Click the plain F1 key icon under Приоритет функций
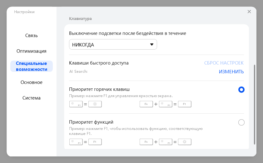 tap(95, 142)
